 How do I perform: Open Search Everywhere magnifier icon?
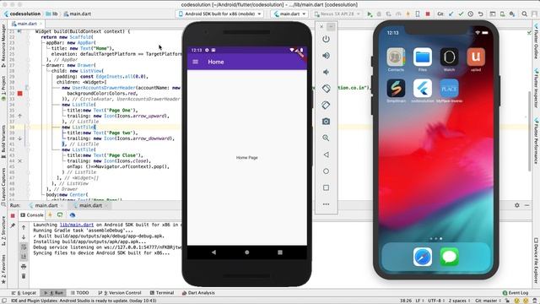click(x=525, y=14)
